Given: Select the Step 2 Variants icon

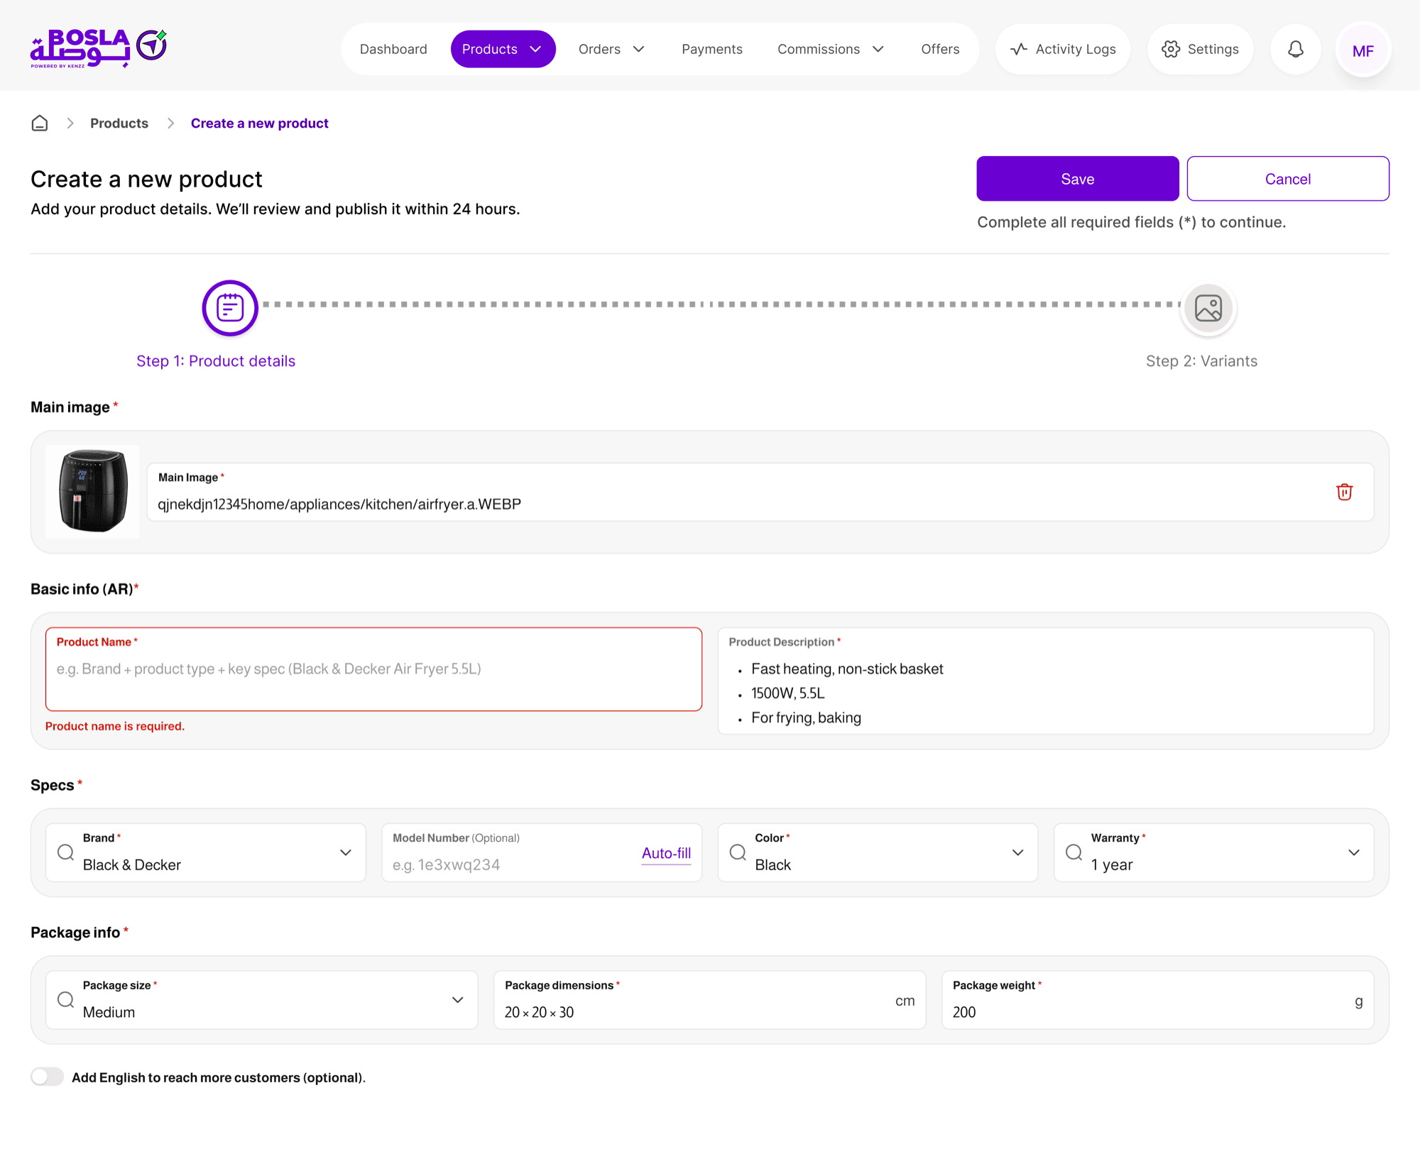Looking at the screenshot, I should pos(1208,308).
